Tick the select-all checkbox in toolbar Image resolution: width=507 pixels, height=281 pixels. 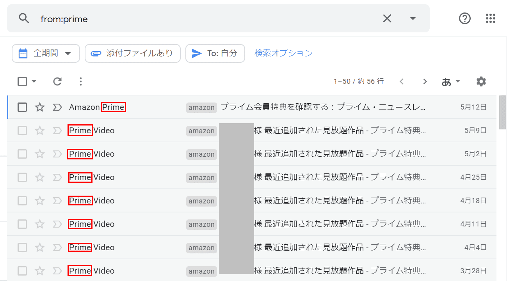tap(22, 81)
